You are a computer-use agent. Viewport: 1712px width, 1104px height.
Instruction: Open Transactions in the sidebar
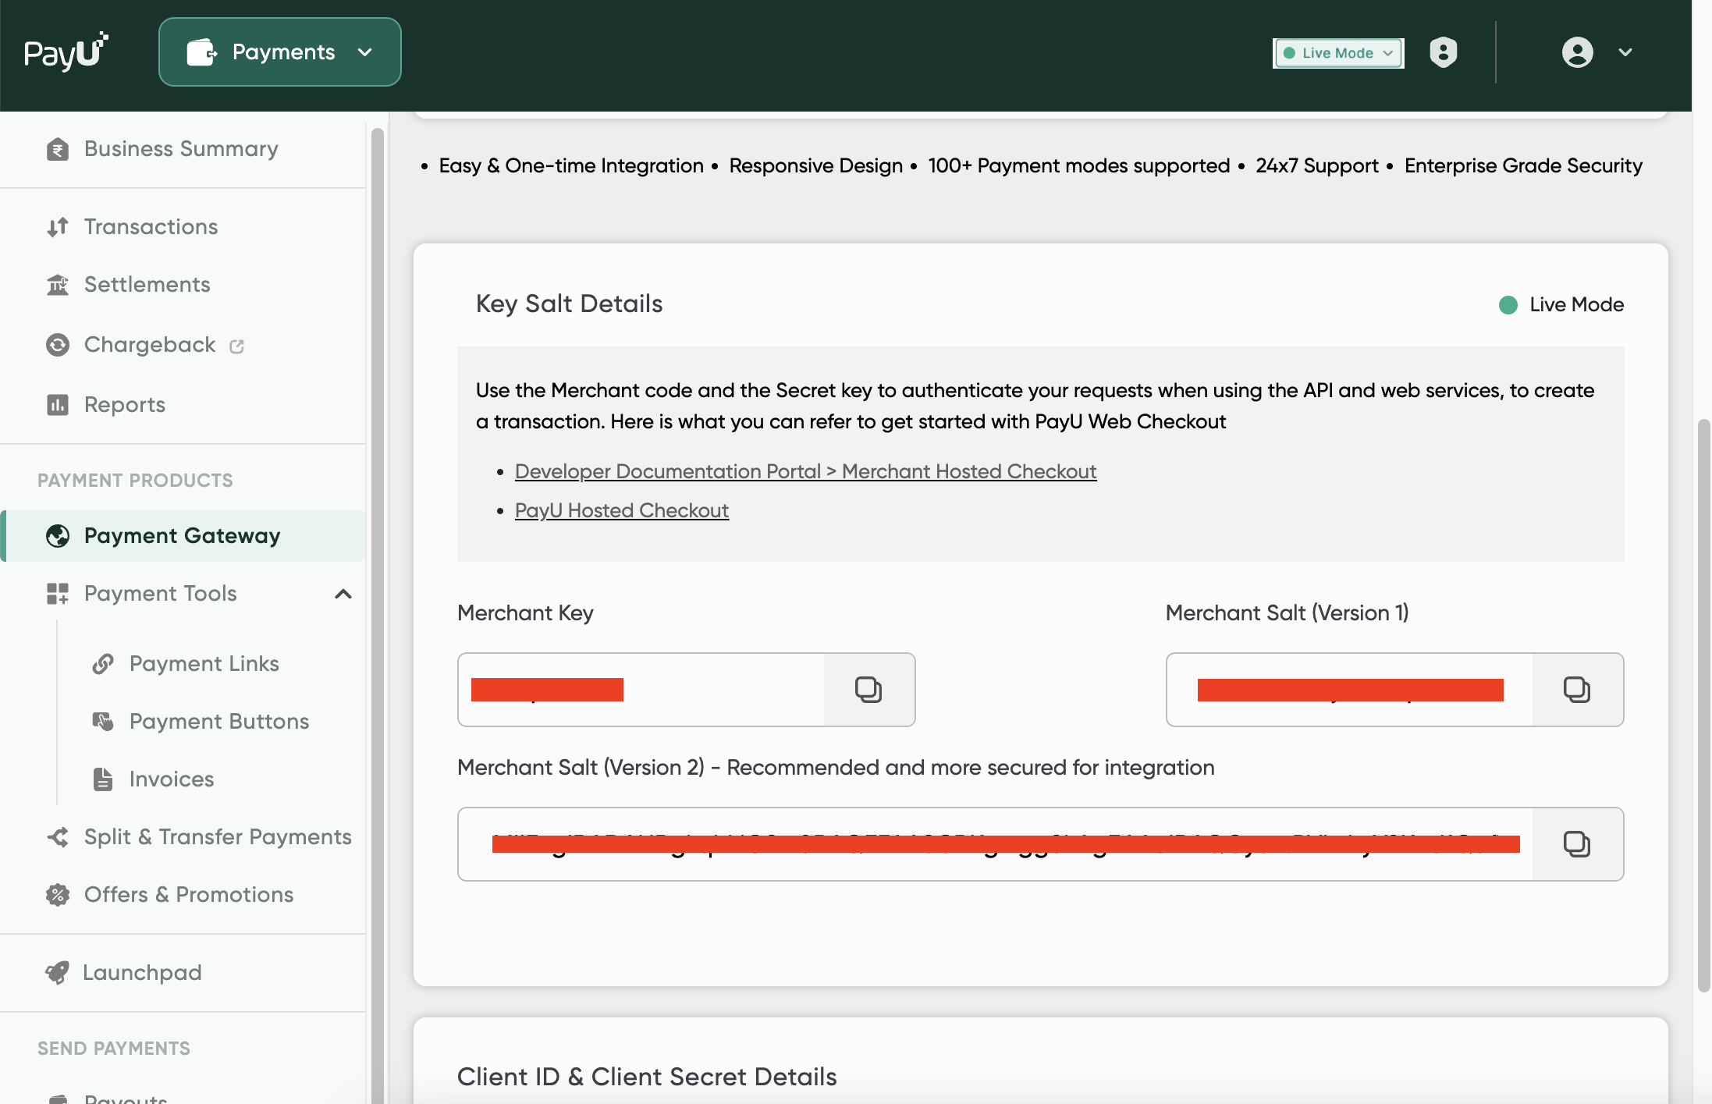[151, 227]
